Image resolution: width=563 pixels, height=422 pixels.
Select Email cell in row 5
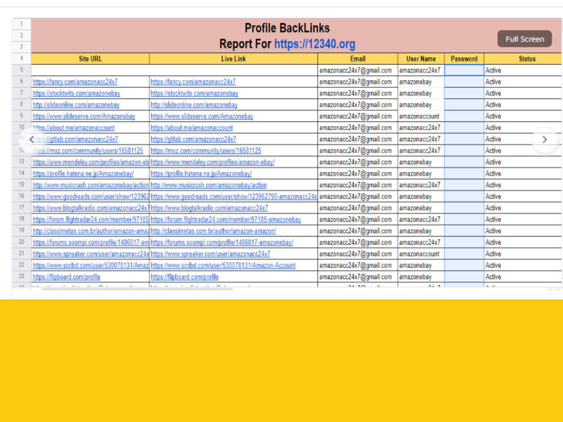358,70
